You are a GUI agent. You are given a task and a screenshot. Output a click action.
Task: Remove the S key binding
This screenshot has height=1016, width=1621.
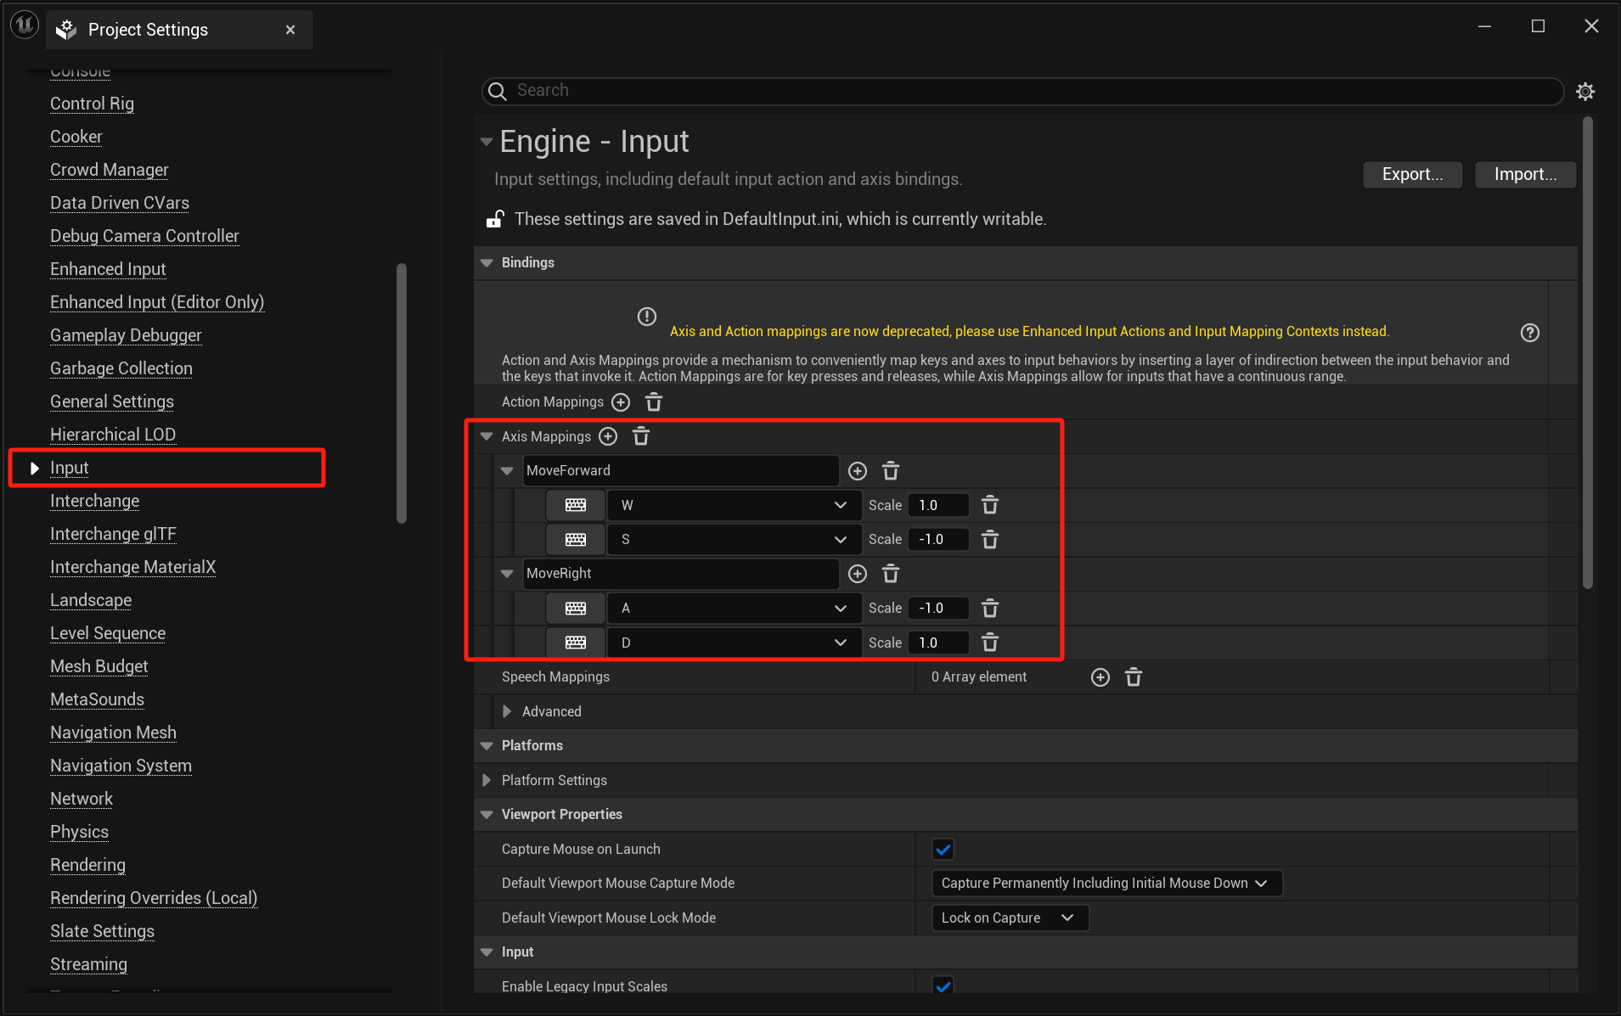pos(990,540)
